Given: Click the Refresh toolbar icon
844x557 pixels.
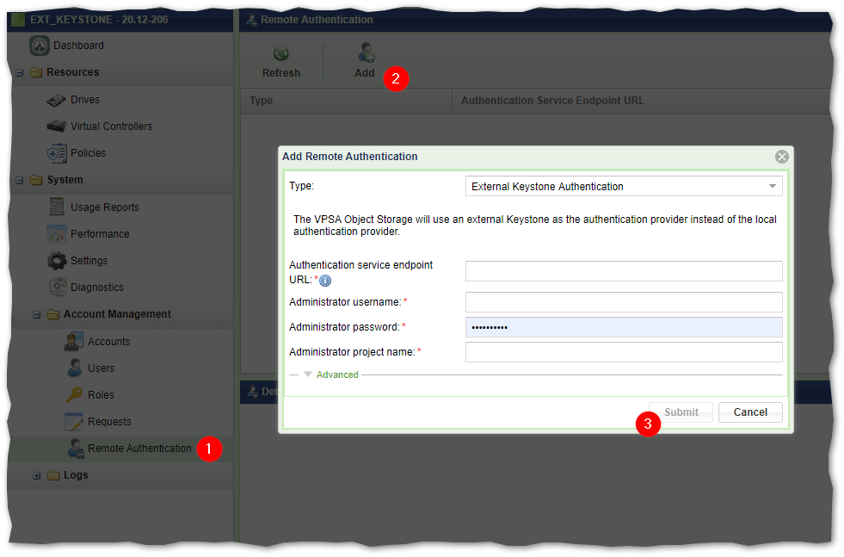Looking at the screenshot, I should pyautogui.click(x=281, y=54).
